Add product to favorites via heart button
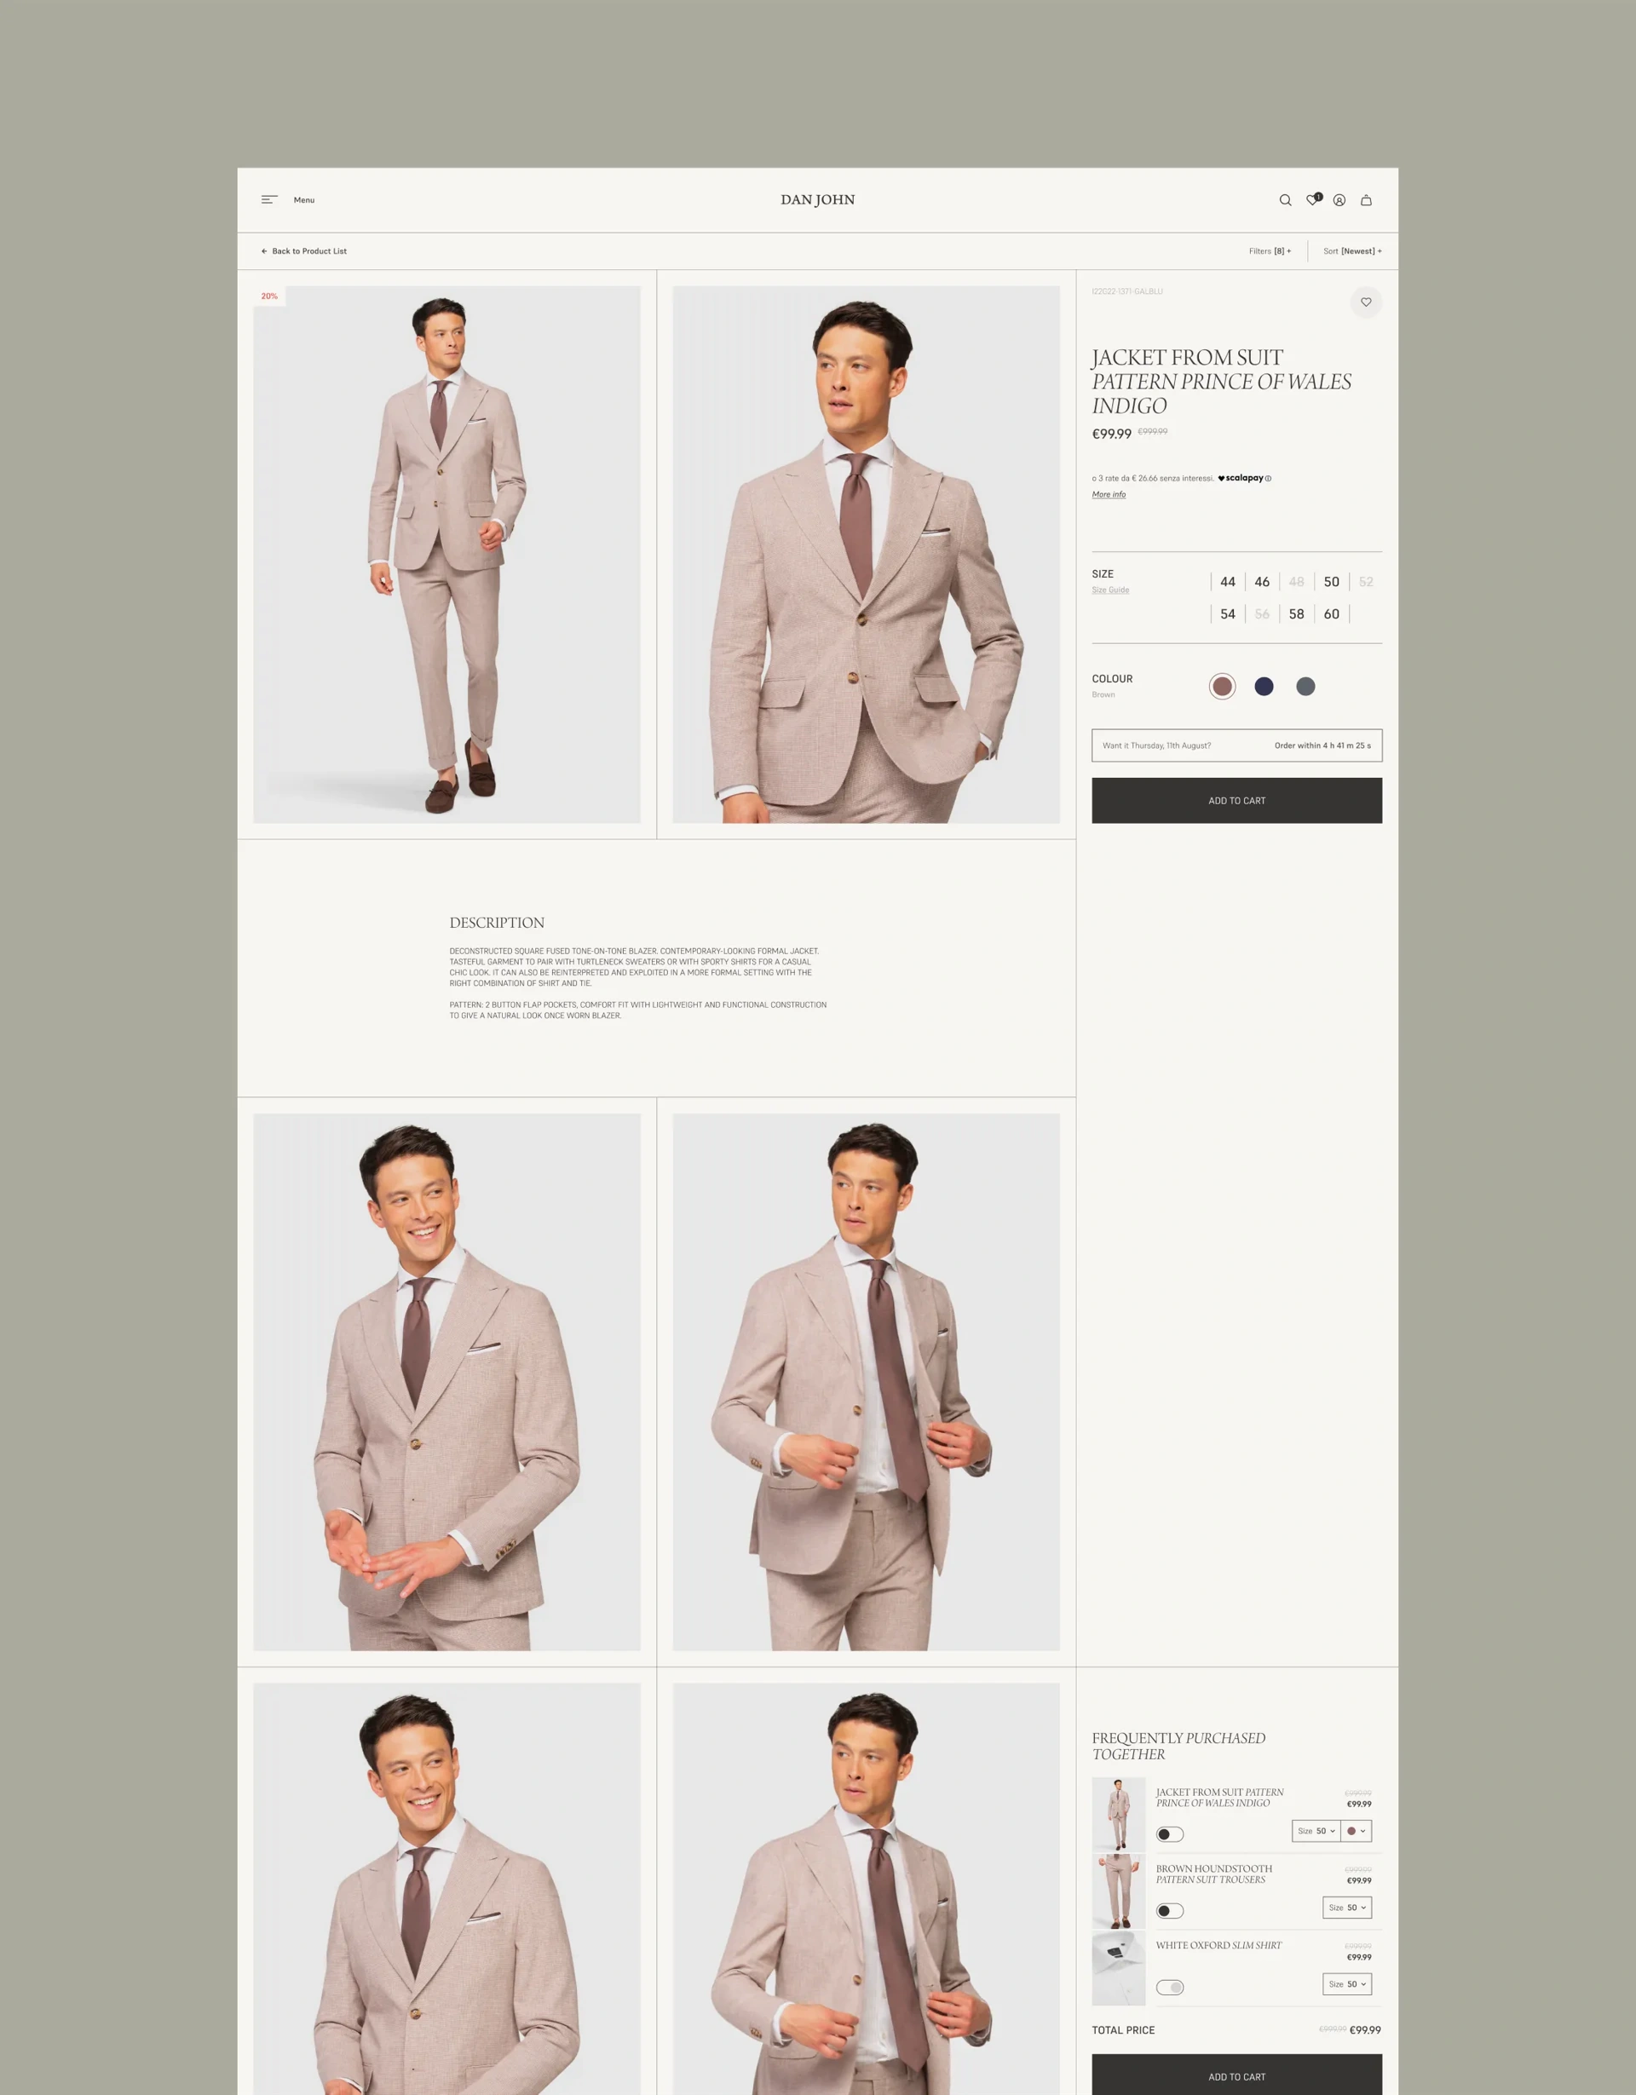 pos(1367,302)
